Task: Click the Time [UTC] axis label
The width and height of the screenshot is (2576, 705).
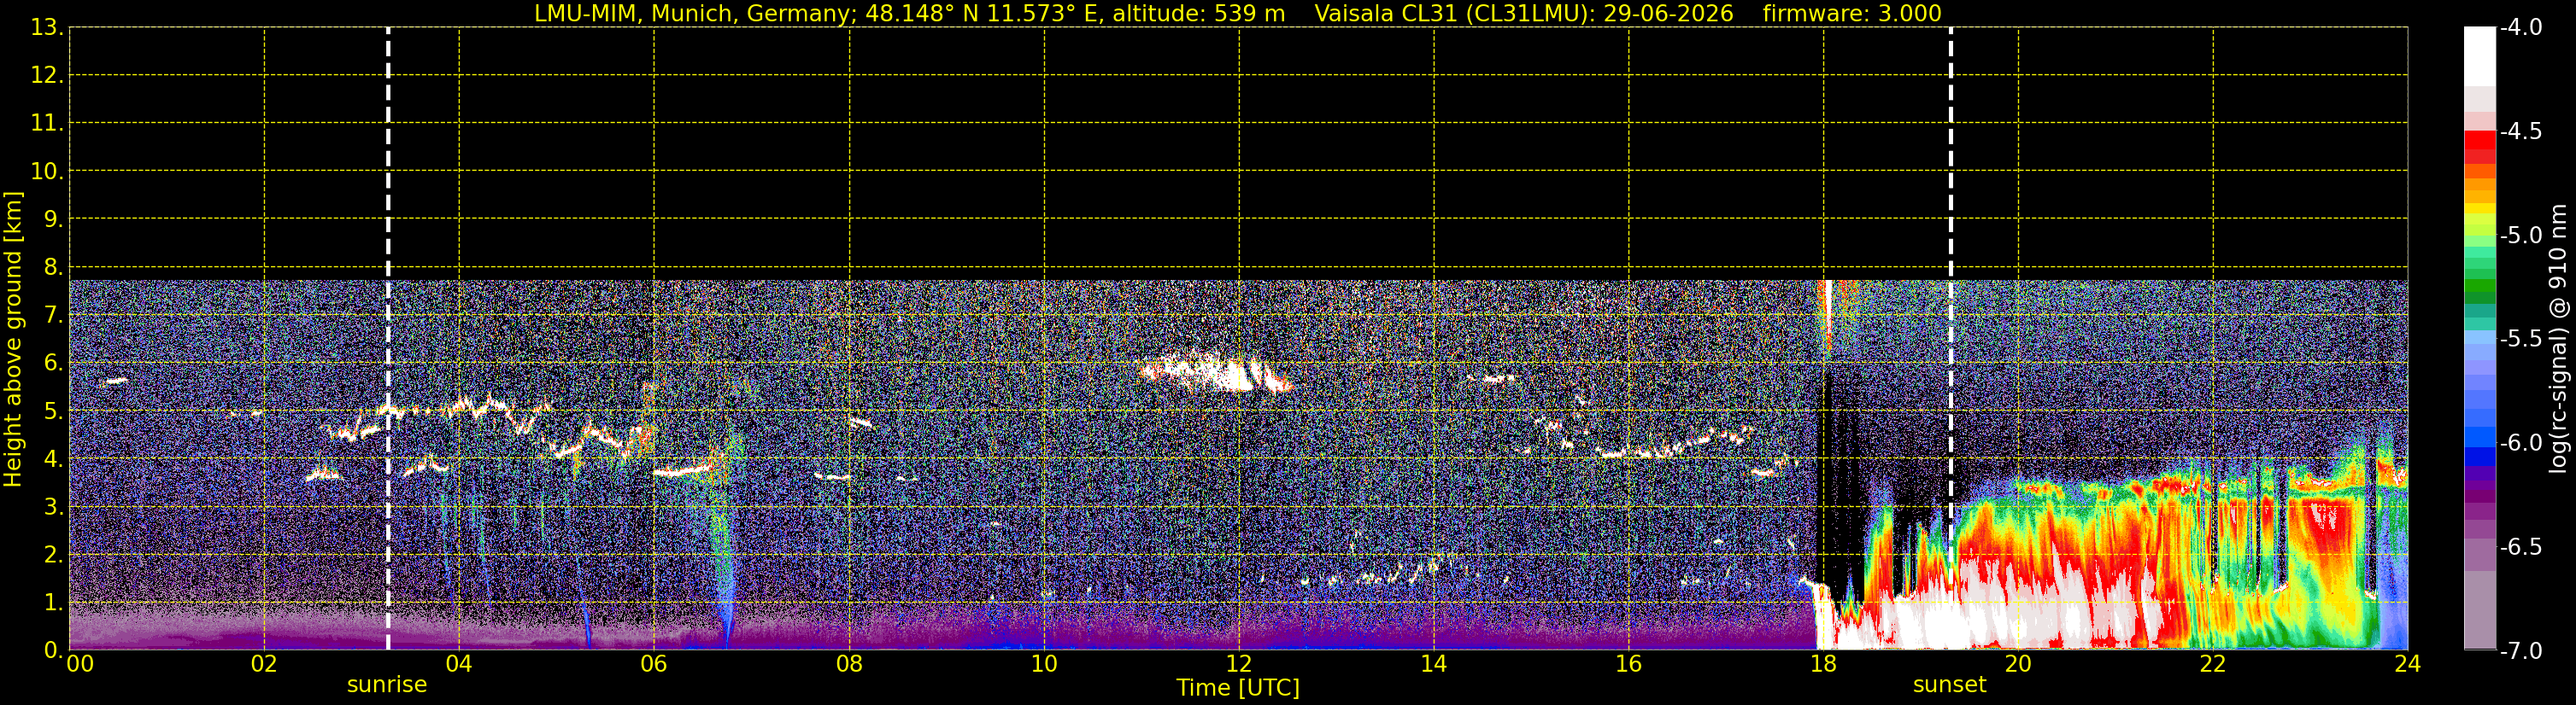Action: click(1238, 687)
